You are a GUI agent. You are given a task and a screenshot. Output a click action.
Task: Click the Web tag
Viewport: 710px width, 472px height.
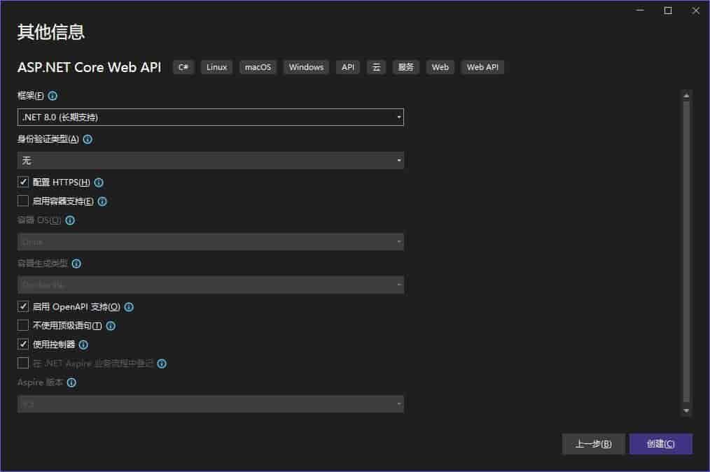[x=440, y=67]
